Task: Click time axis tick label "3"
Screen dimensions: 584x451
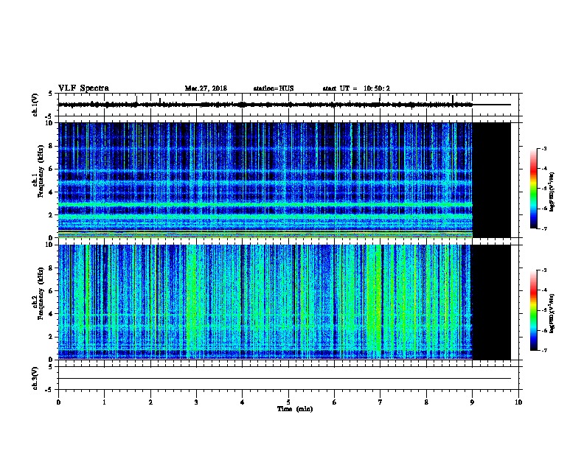Action: point(196,402)
